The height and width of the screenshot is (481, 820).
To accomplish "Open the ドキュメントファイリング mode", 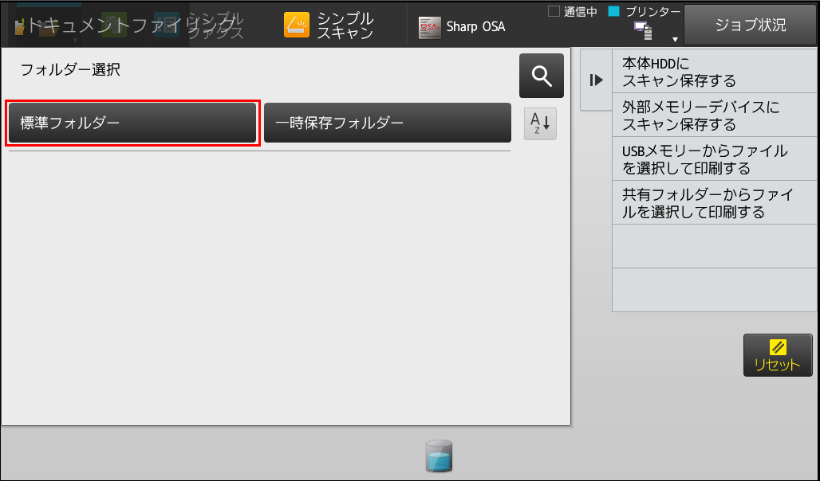I will click(124, 25).
